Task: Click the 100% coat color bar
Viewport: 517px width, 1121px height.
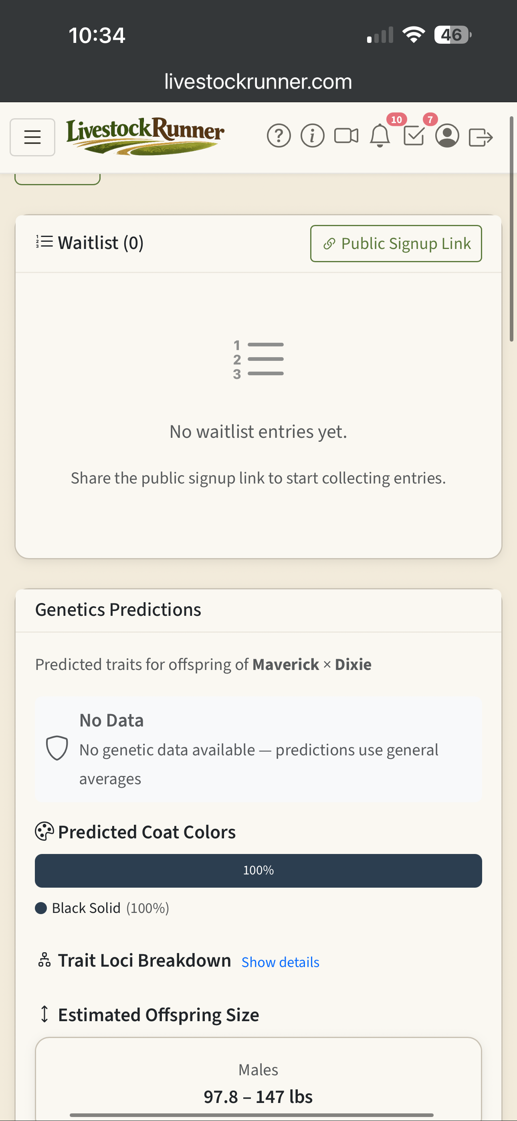Action: (258, 870)
